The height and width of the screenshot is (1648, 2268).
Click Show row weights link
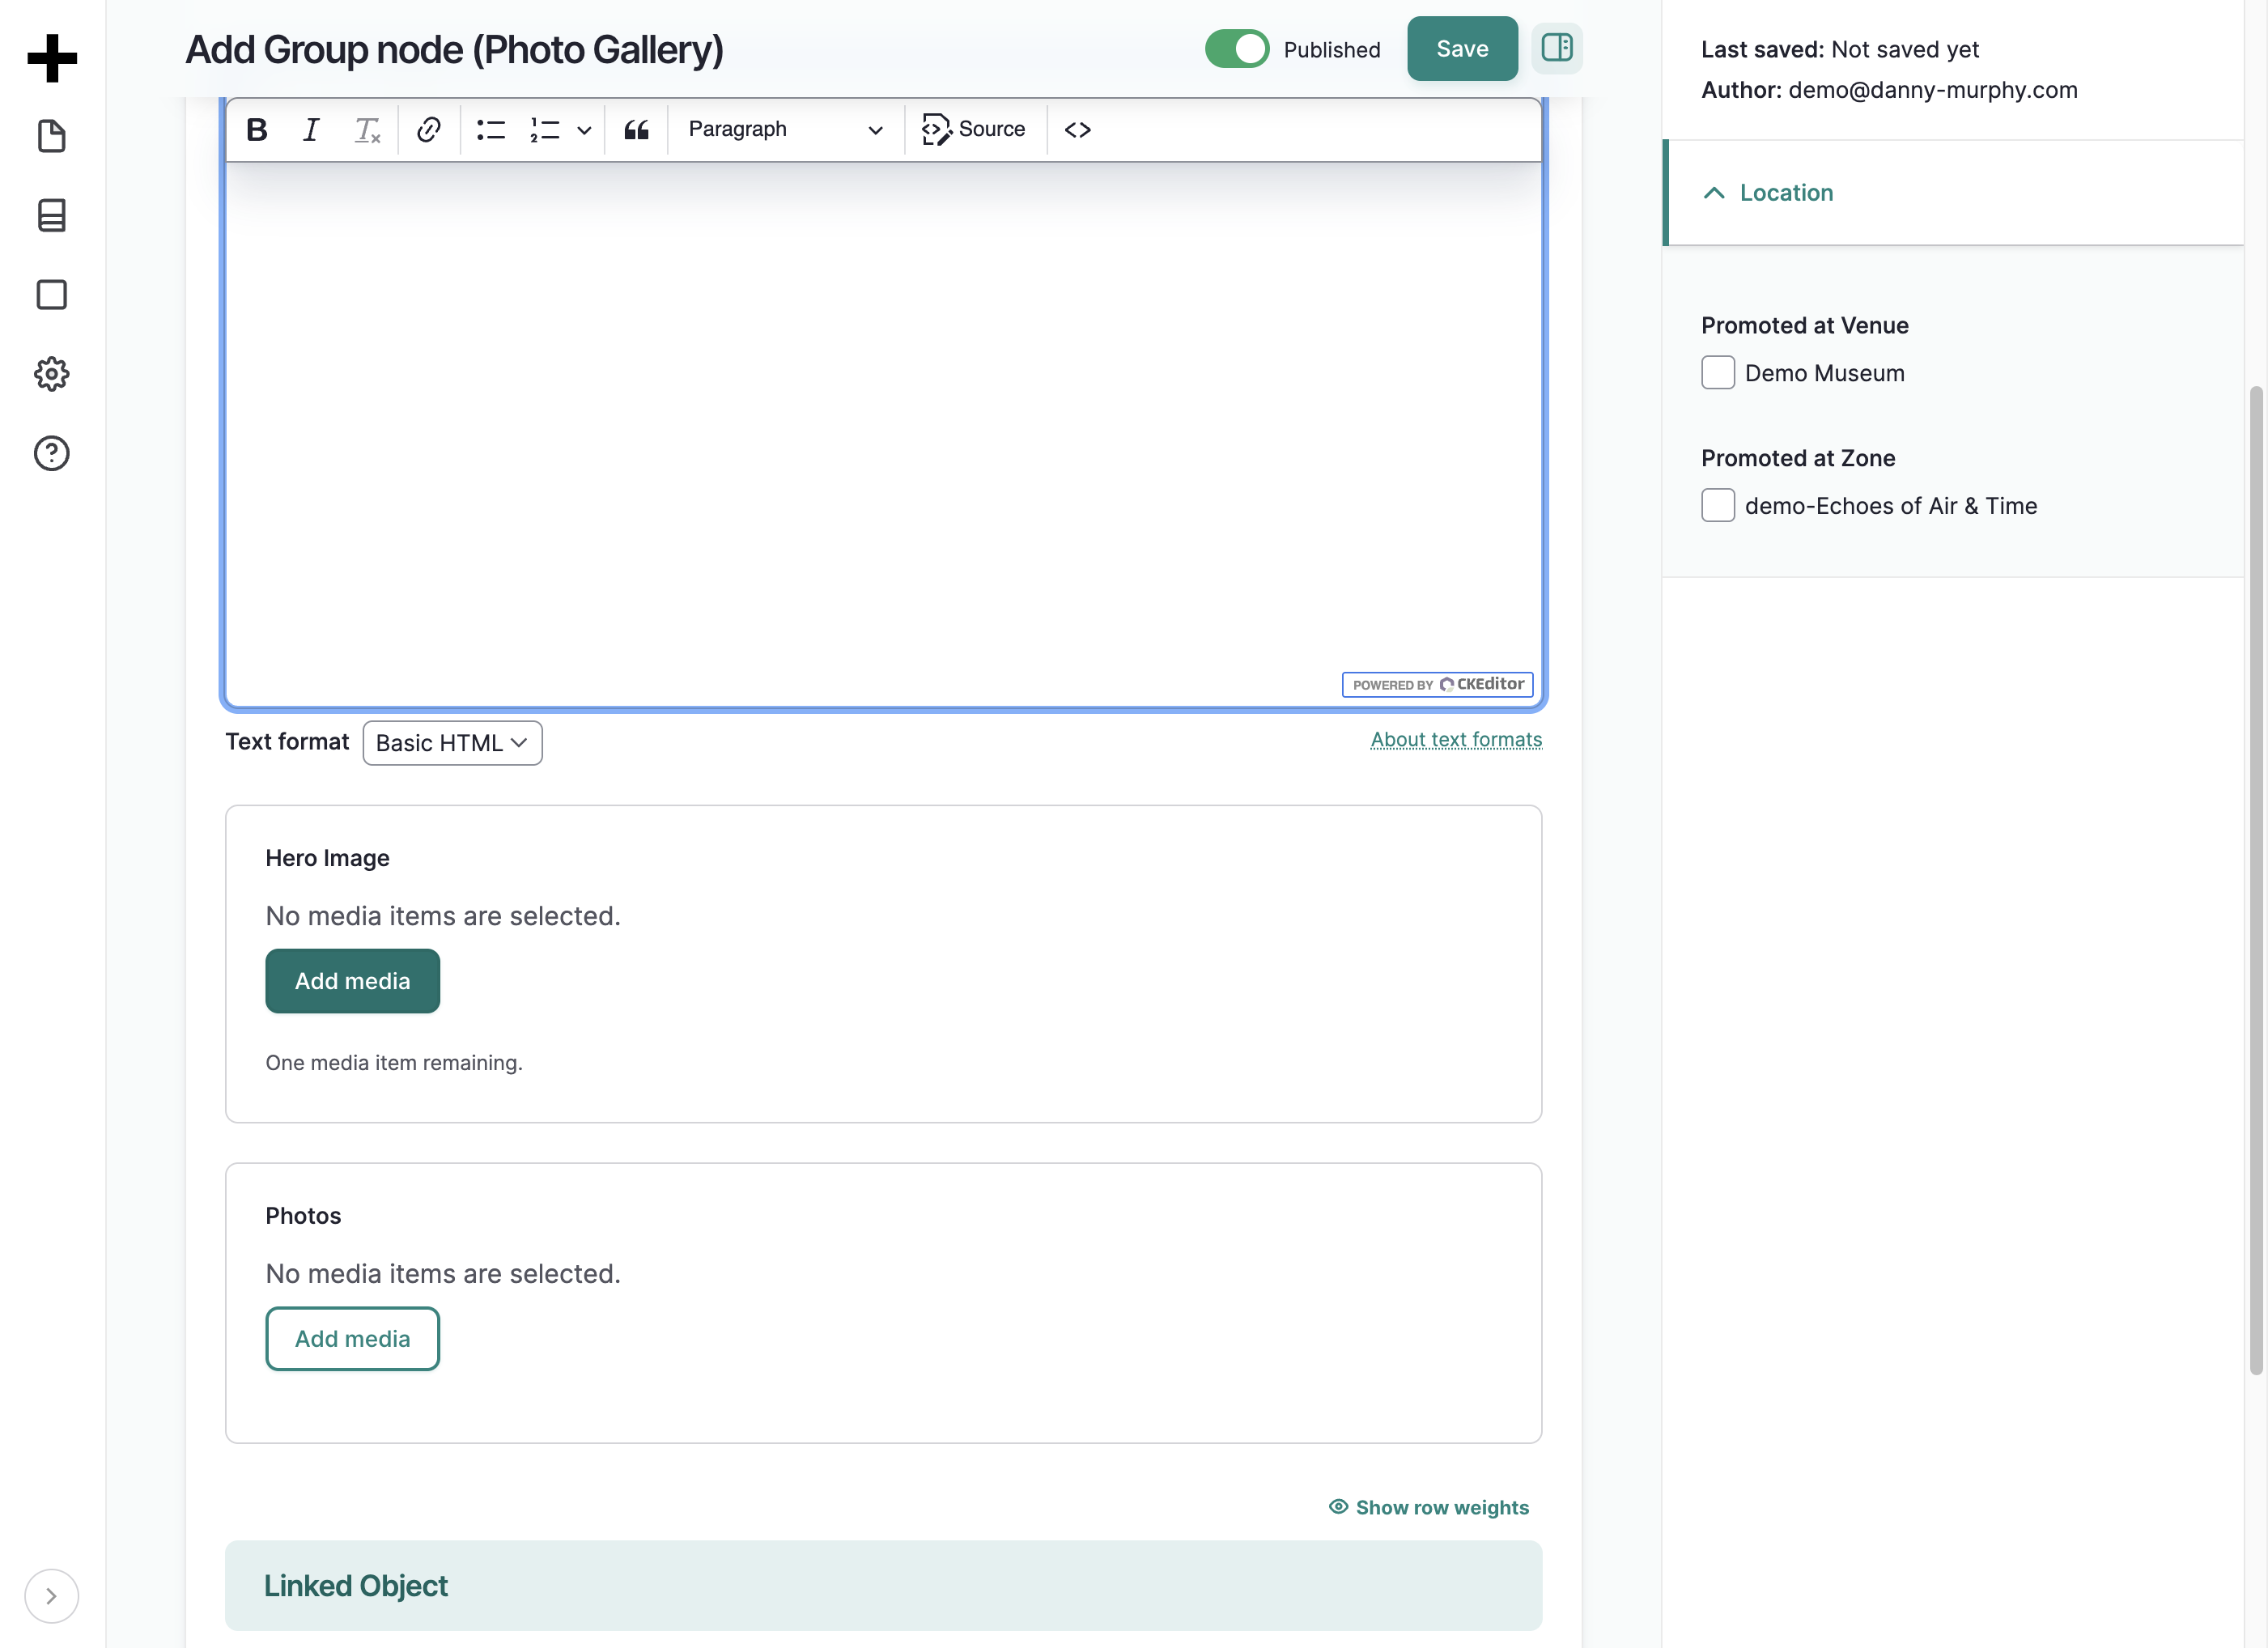click(x=1429, y=1507)
